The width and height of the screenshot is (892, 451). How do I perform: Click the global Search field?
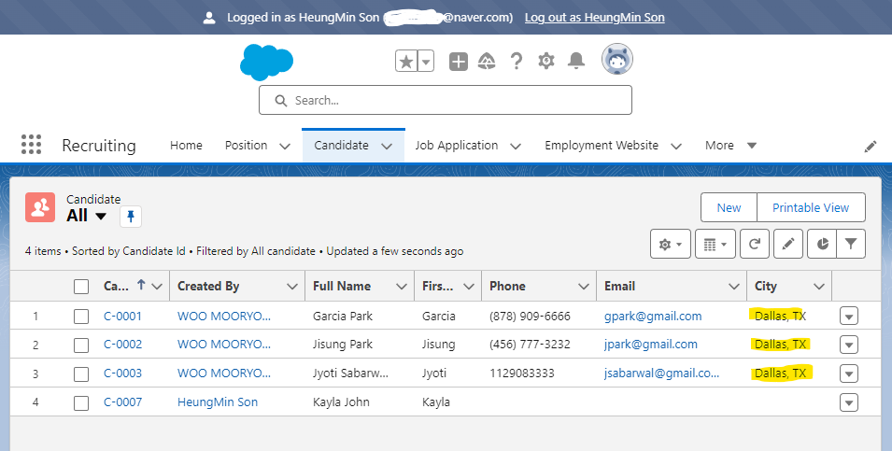click(446, 100)
